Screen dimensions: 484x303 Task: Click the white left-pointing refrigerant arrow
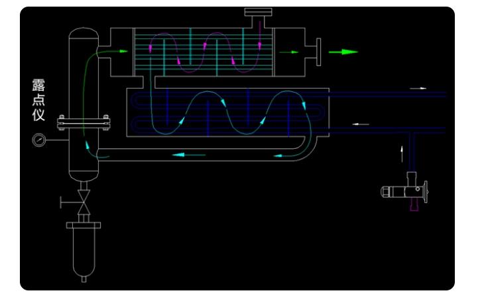coord(360,123)
